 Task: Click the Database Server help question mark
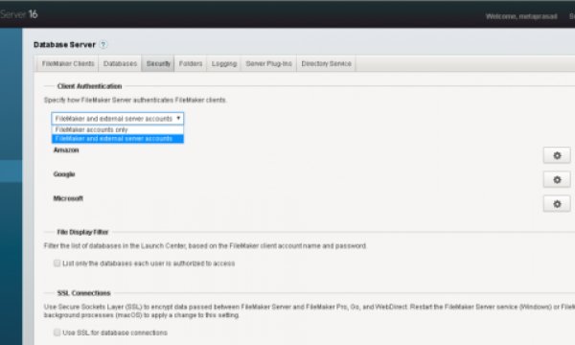tap(103, 45)
